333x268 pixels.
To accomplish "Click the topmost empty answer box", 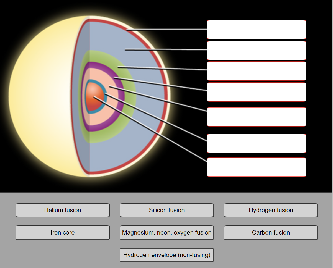I will (x=256, y=29).
